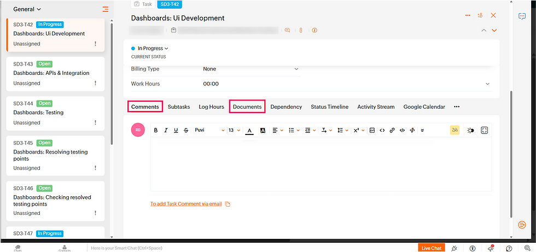536x252 pixels.
Task: Switch to the Dependency tab
Action: [286, 107]
